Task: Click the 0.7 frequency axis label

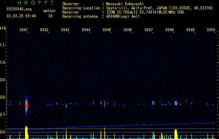Action: 3,115
